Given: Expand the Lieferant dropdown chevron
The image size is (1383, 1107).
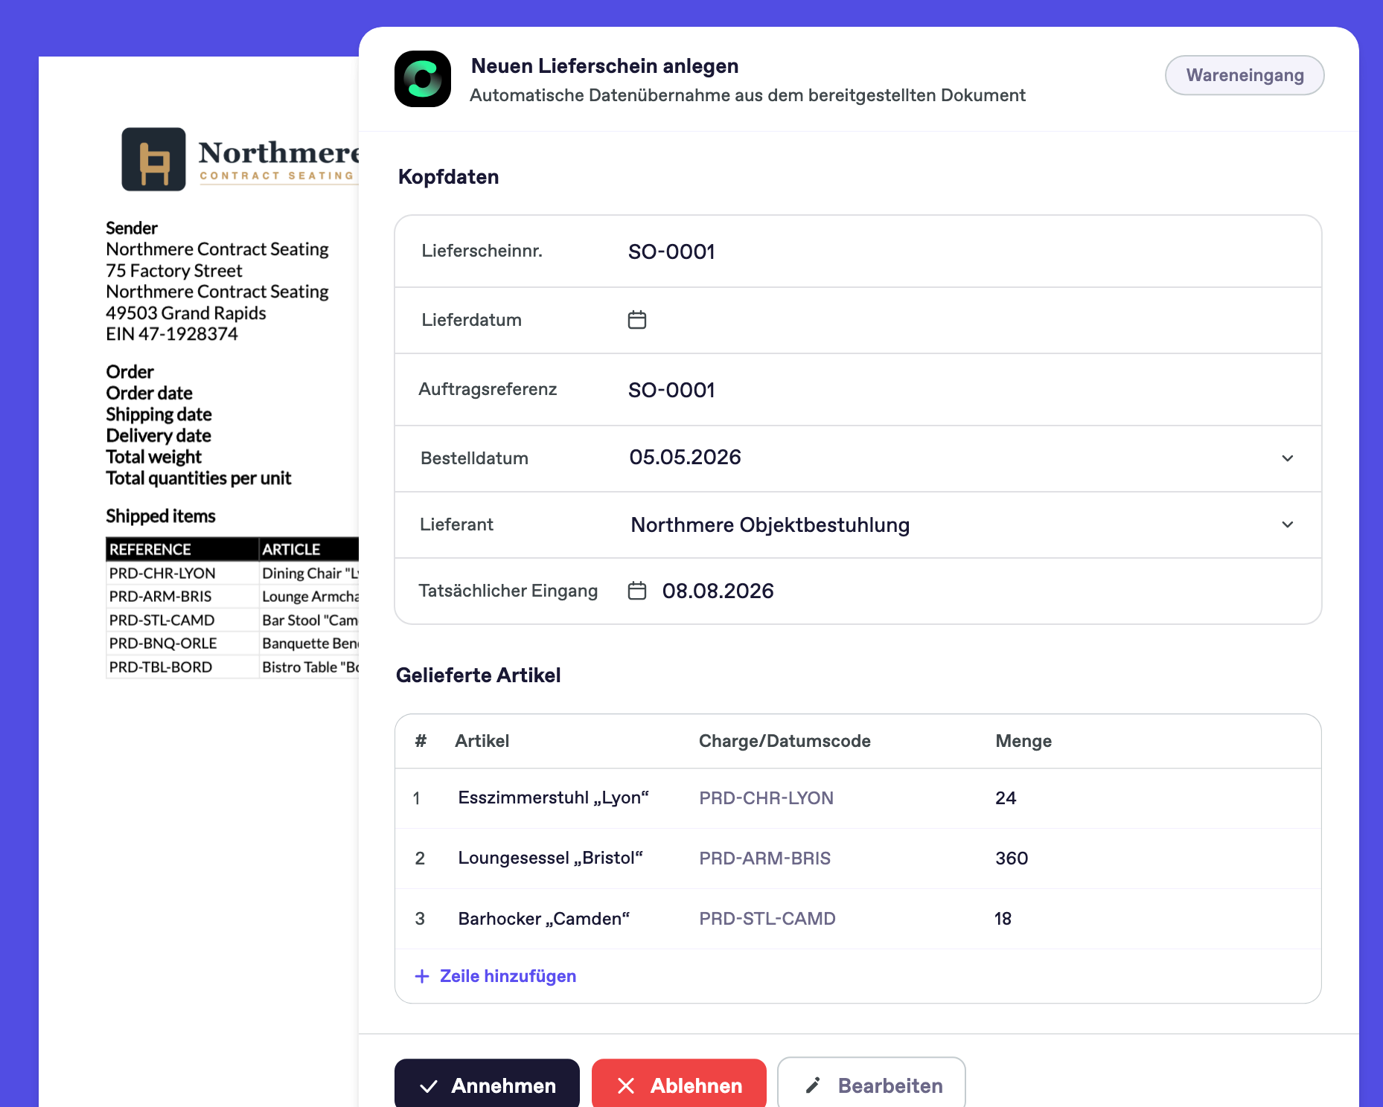Looking at the screenshot, I should [x=1288, y=524].
